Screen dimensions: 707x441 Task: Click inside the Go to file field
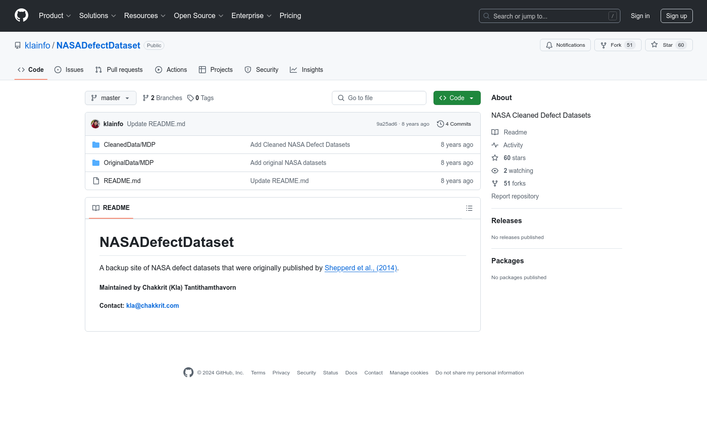[x=379, y=98]
